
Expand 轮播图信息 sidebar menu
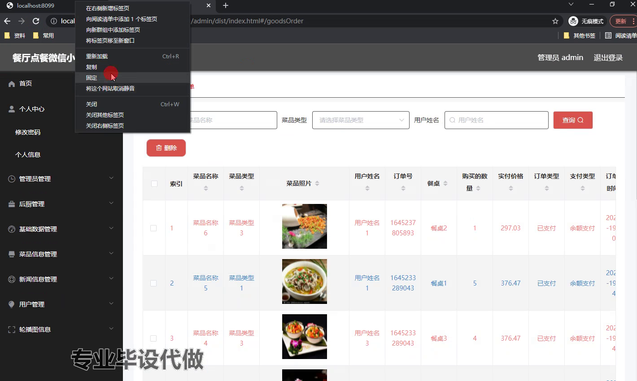(x=61, y=329)
